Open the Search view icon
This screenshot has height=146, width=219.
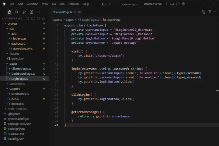[17, 12]
